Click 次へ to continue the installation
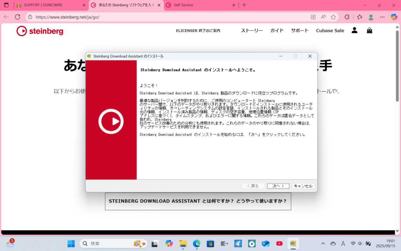 [x=278, y=186]
